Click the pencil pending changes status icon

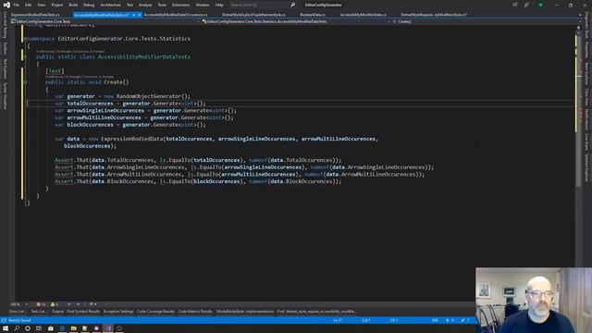coord(462,321)
